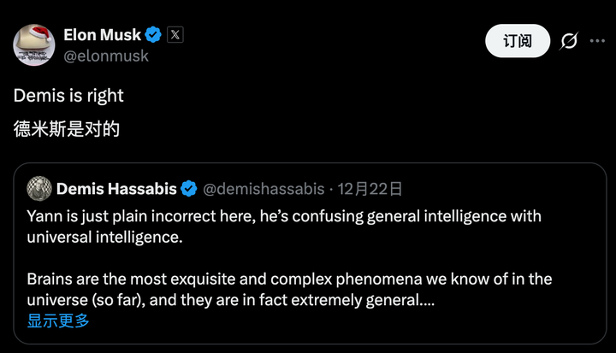The height and width of the screenshot is (353, 616).
Task: Click the Grok slashed-circle icon
Action: point(566,41)
